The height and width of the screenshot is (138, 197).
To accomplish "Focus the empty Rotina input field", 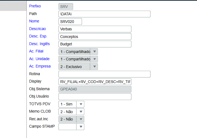I will click(104, 74).
